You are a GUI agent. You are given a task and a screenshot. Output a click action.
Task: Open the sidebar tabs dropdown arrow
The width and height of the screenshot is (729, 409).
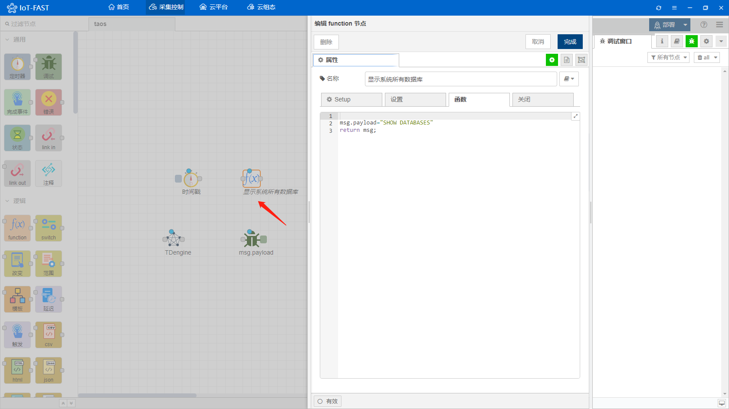(x=721, y=41)
